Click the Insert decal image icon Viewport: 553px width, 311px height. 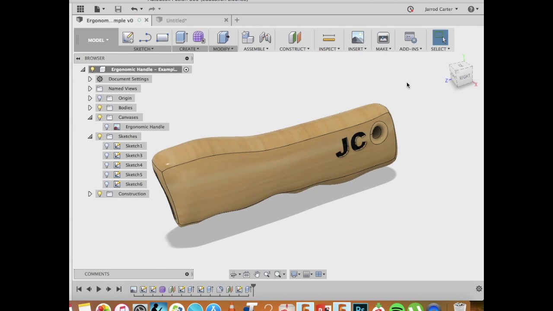(x=358, y=38)
